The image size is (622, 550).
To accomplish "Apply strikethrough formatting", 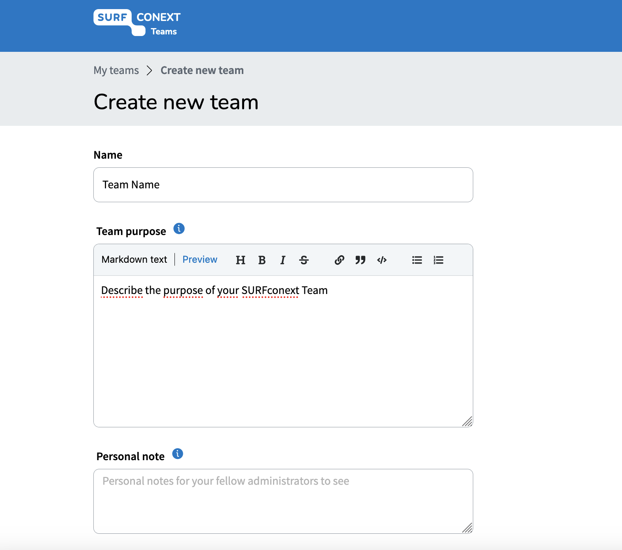I will 304,260.
